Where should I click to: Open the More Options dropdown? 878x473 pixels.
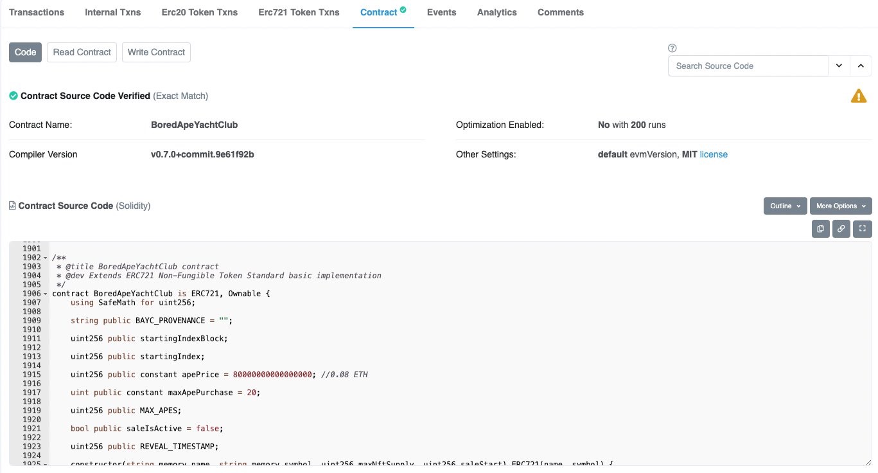pos(841,206)
